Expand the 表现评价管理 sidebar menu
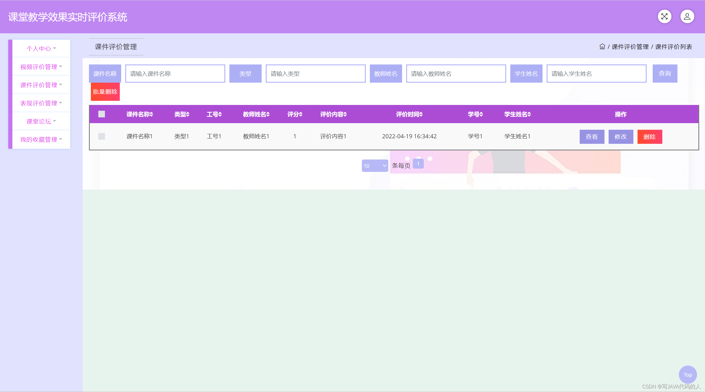 tap(41, 103)
